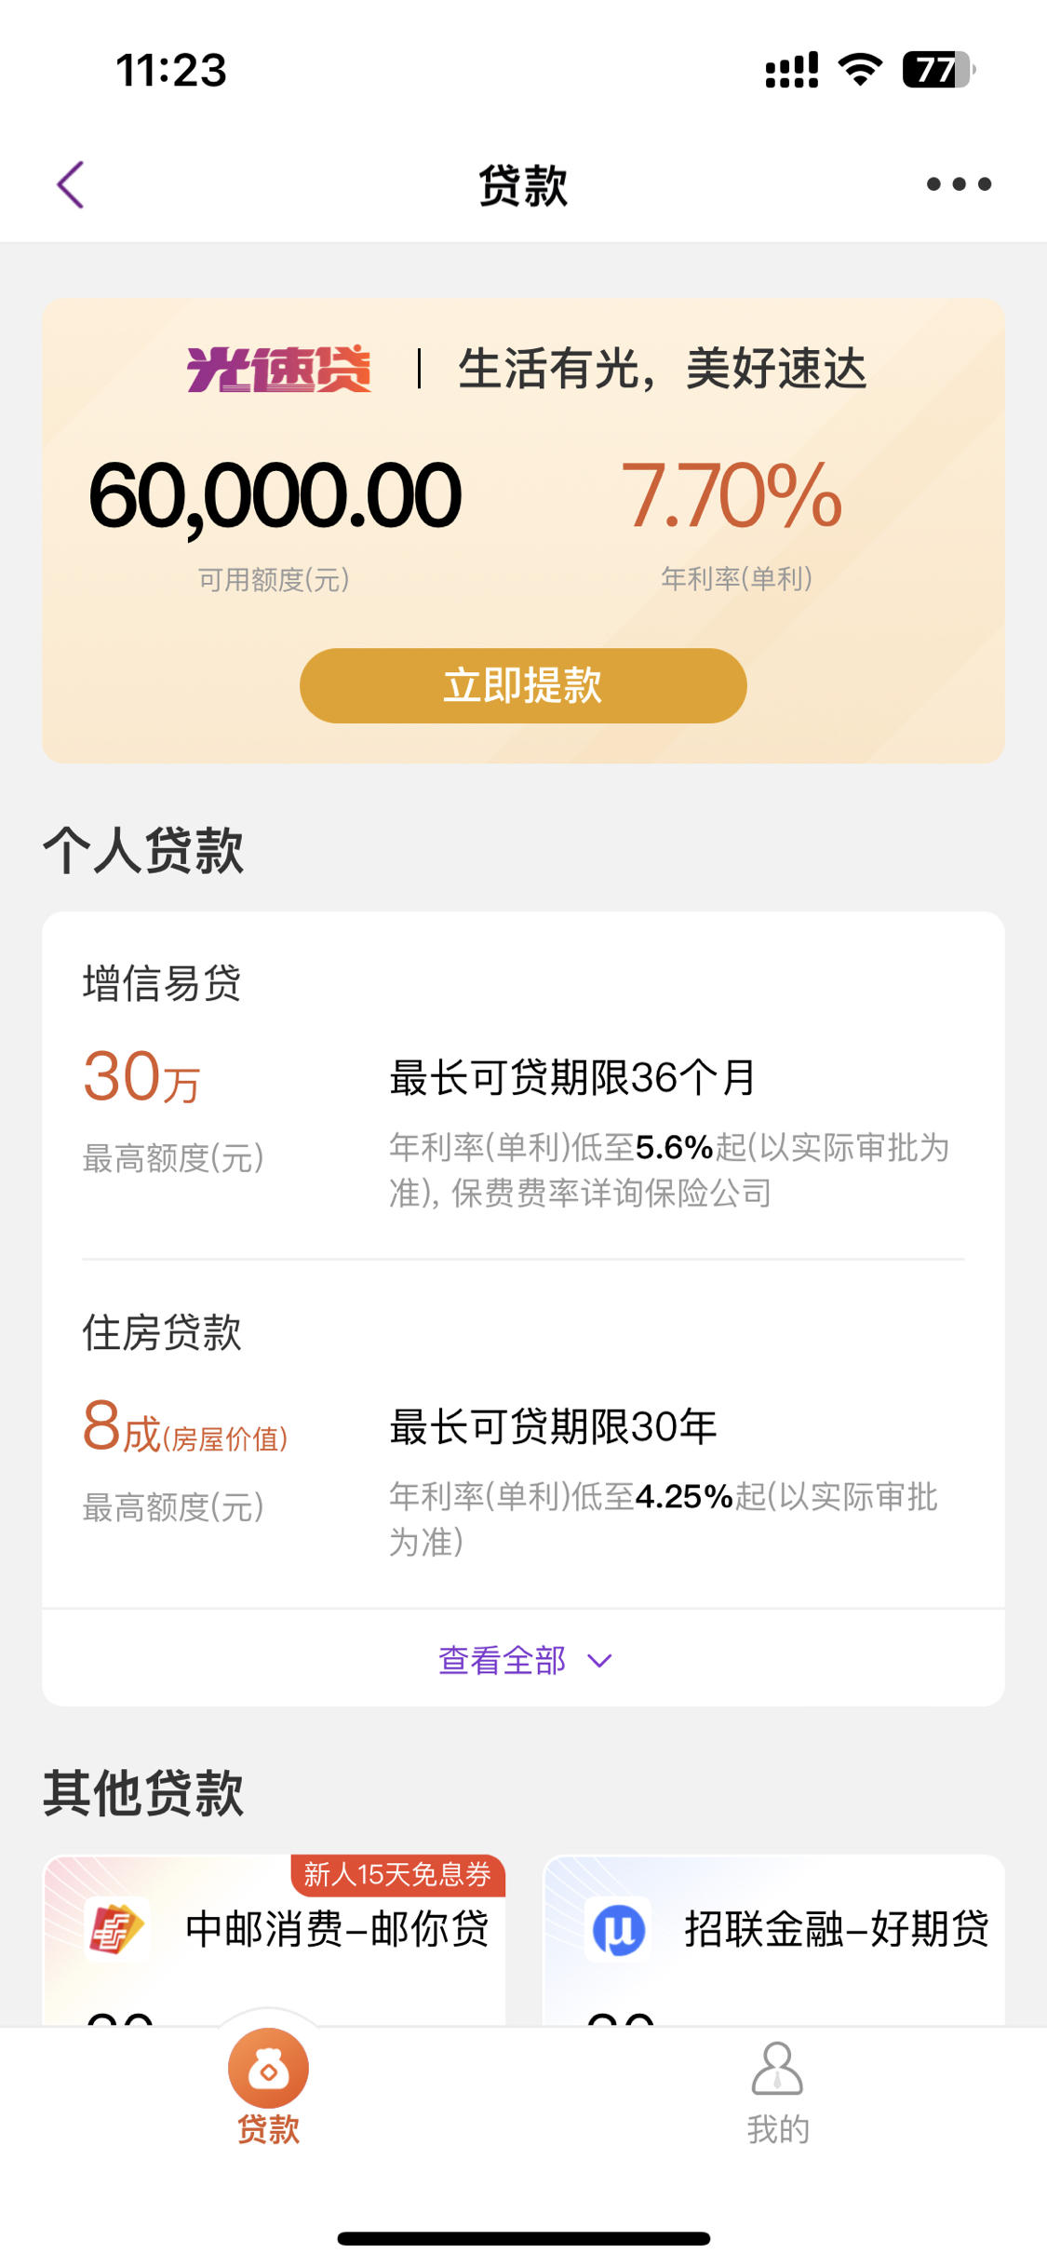Viewport: 1047px width, 2267px height.
Task: Tap the 贷款 money bag icon
Action: [x=268, y=2069]
